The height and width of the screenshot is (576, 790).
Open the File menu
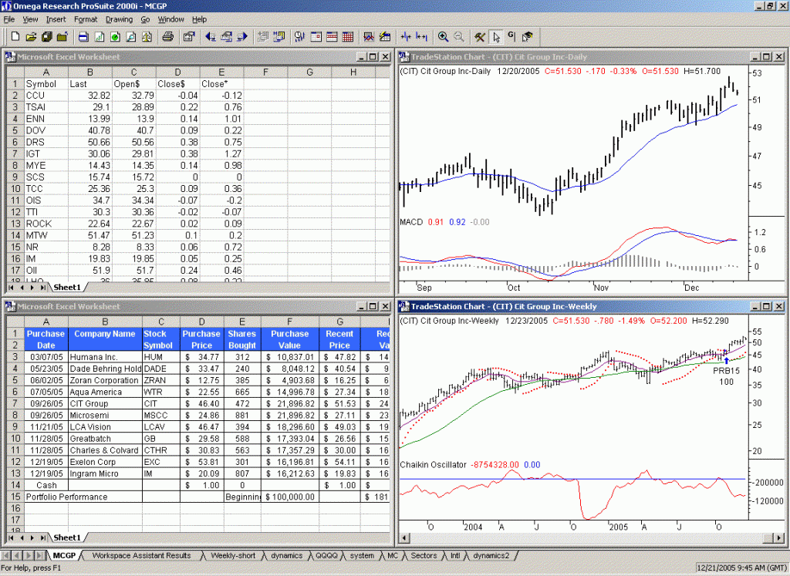coord(9,19)
